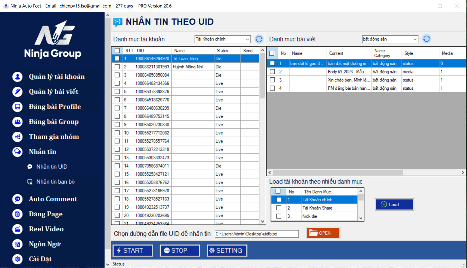Click the Nhắn tin bạn bè icon
Screen dimensions: 467x268
pyautogui.click(x=30, y=182)
